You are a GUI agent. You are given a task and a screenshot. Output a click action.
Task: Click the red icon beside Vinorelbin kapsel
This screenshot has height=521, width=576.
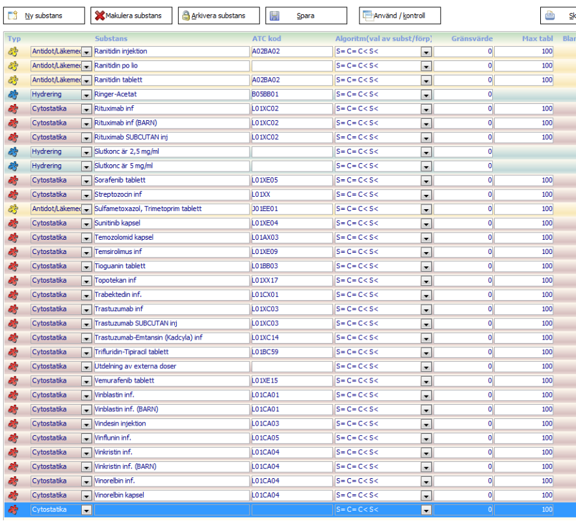coord(13,495)
